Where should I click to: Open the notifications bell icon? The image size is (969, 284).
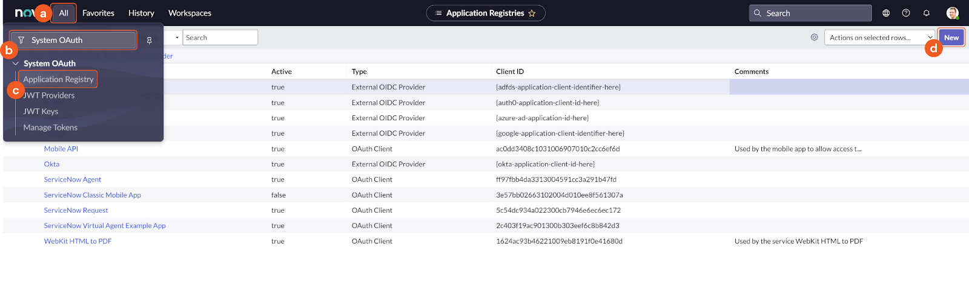[926, 13]
